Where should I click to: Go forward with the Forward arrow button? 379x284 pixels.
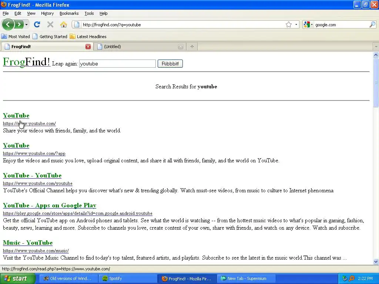tap(19, 24)
